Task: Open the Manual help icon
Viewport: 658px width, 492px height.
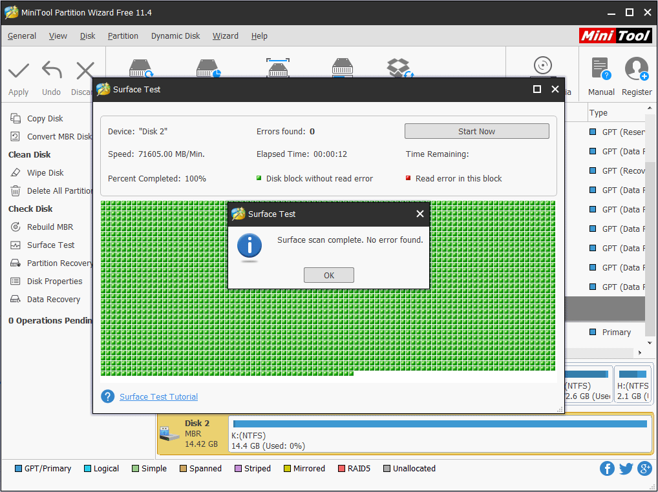Action: coord(600,69)
